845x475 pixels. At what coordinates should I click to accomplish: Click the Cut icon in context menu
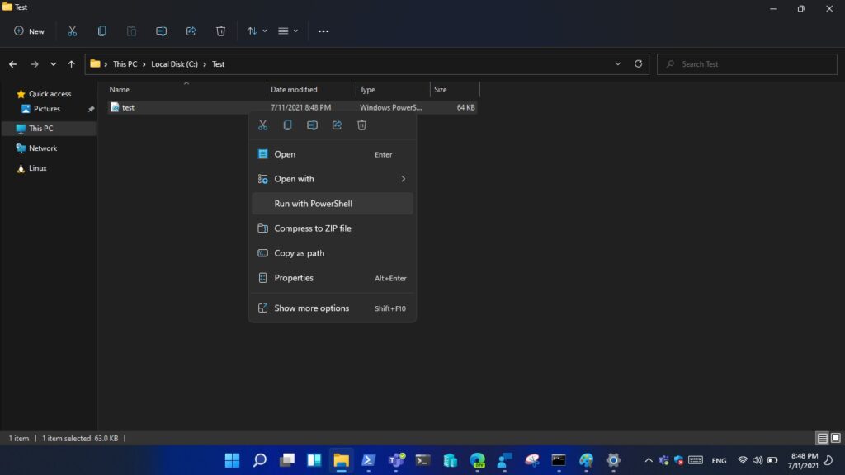pos(262,125)
